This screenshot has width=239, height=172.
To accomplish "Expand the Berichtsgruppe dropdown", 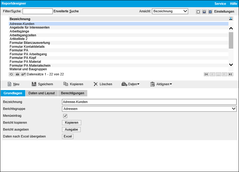I will tap(149, 109).
